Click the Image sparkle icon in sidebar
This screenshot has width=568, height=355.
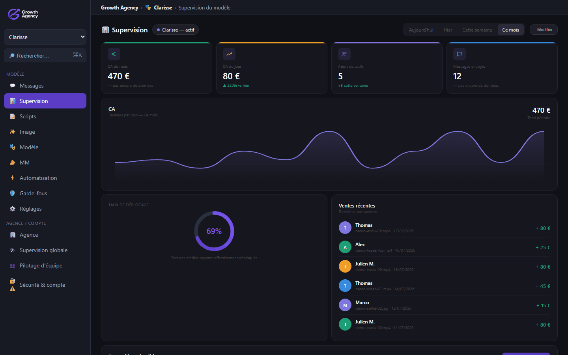pos(13,132)
